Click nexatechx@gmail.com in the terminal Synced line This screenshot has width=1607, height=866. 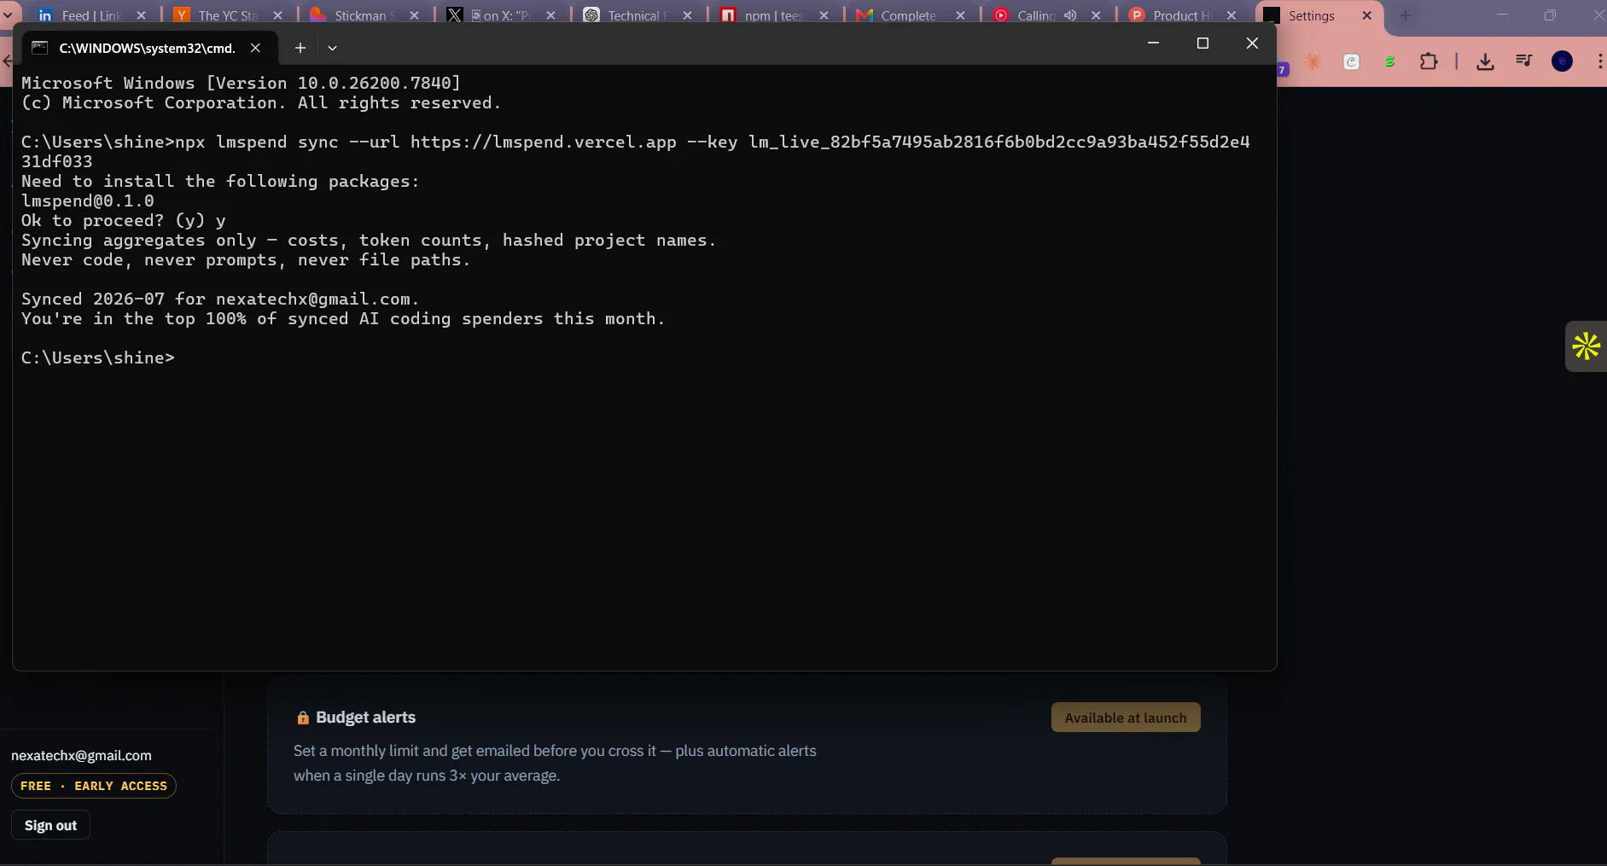click(x=313, y=299)
